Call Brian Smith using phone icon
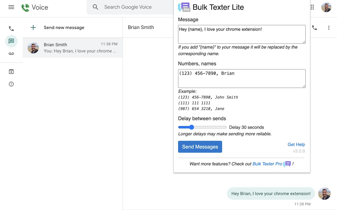 click(315, 28)
